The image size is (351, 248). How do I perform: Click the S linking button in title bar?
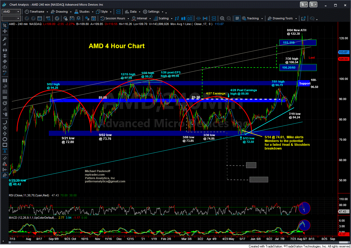coord(304,5)
